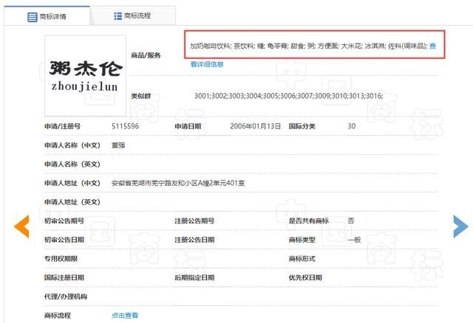Click the 国际注册日期 label
473x323 pixels.
pos(64,277)
